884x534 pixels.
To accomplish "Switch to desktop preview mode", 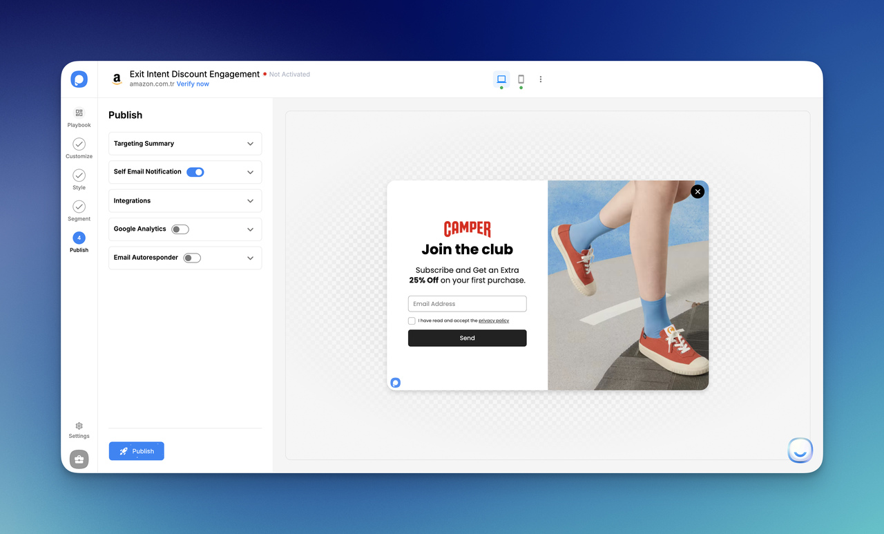I will (x=501, y=79).
